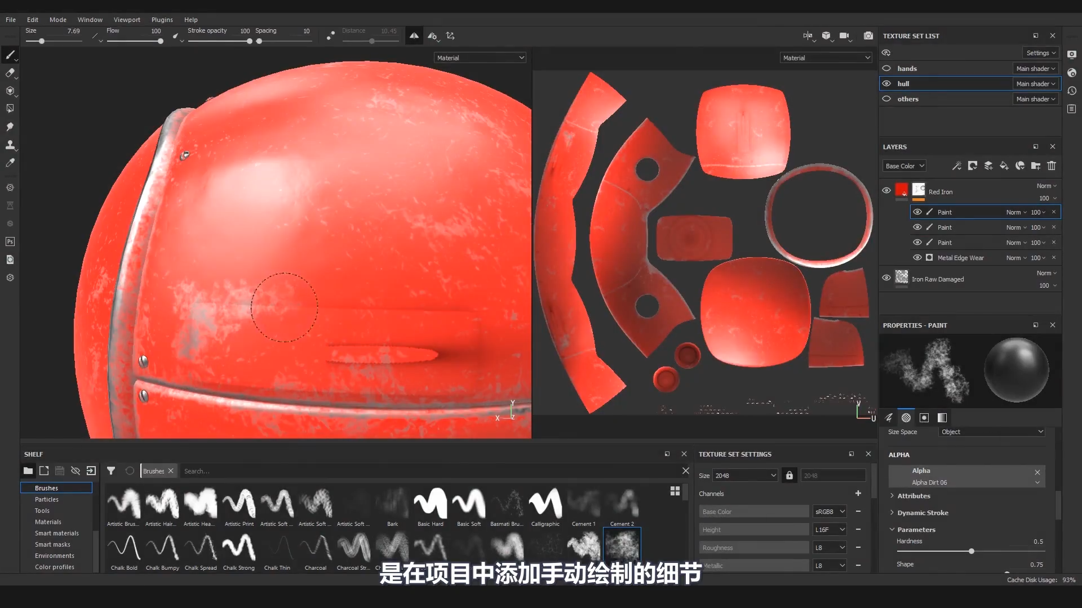Select the Smudge tool

(x=10, y=127)
